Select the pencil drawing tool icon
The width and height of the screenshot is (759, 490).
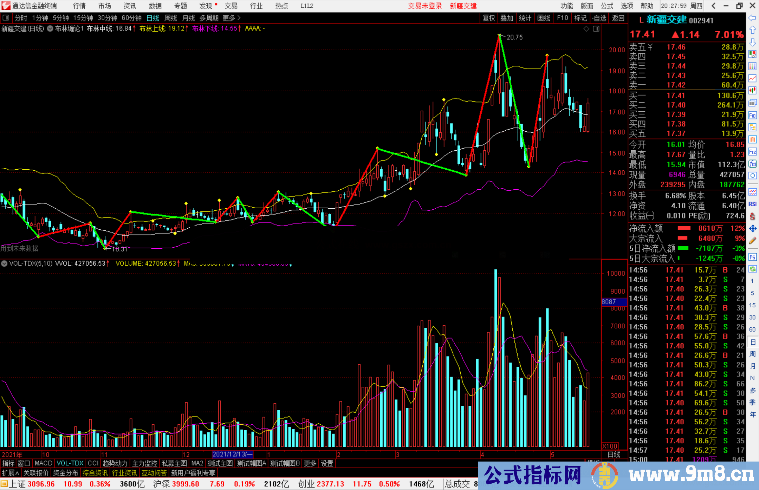click(752, 241)
